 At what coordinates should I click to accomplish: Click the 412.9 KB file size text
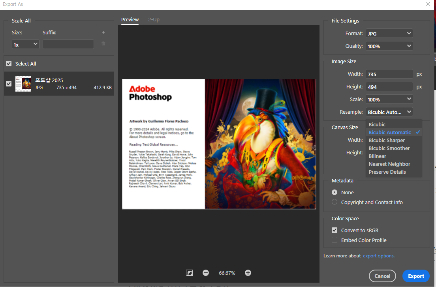click(103, 88)
